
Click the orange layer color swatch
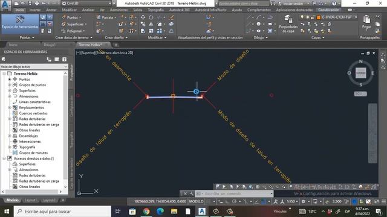319,17
